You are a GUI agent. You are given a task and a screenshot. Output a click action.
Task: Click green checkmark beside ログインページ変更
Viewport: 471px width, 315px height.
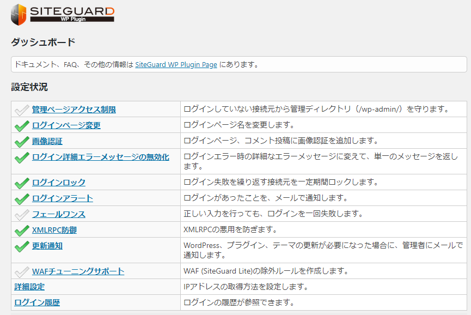point(22,126)
